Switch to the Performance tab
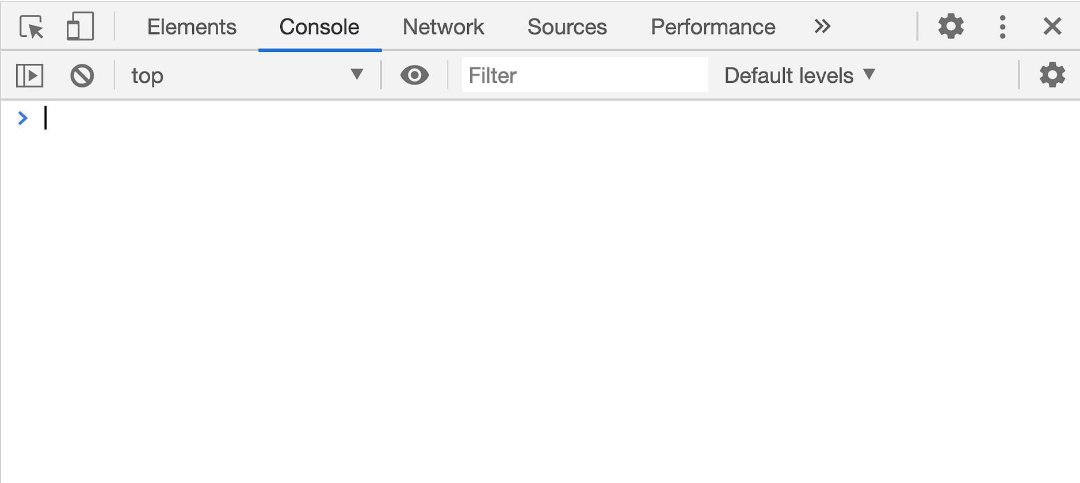 coord(712,26)
